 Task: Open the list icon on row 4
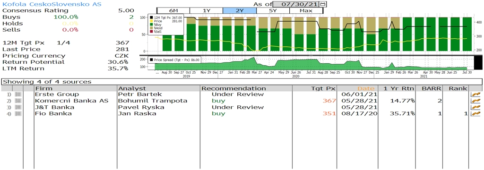[x=18, y=114]
